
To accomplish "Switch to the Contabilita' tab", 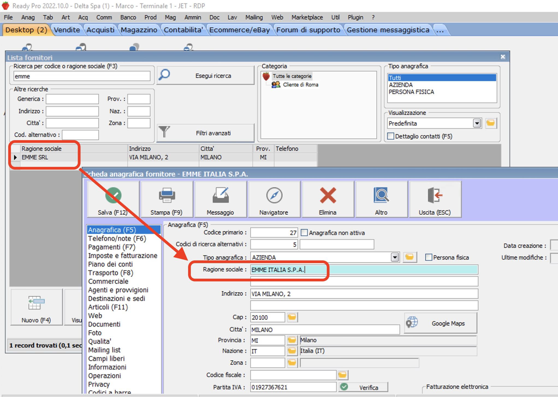I will [x=183, y=30].
